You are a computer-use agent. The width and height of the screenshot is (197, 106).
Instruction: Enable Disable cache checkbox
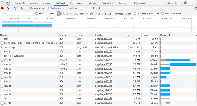47,8
